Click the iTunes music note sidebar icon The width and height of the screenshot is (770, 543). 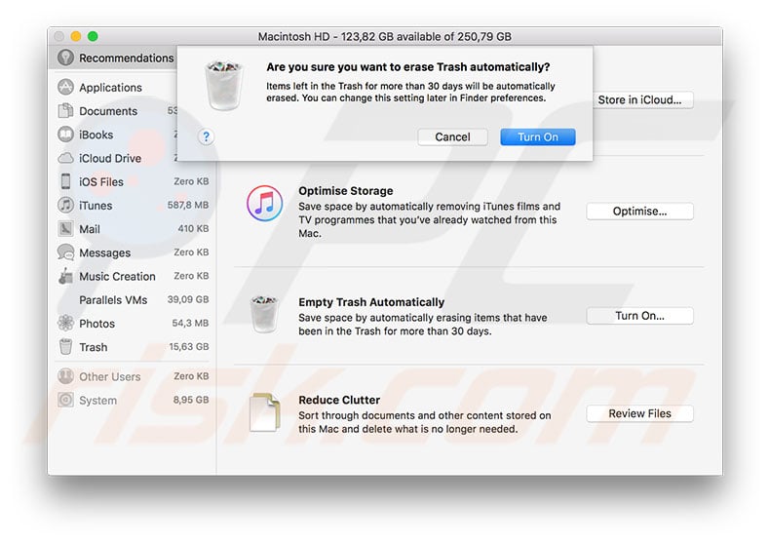[65, 206]
